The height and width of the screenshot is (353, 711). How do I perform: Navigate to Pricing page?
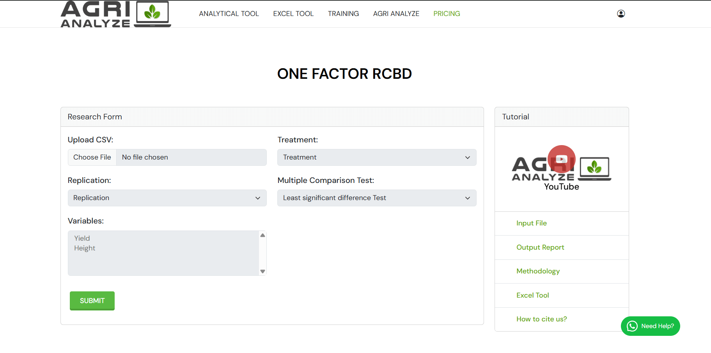pos(447,14)
